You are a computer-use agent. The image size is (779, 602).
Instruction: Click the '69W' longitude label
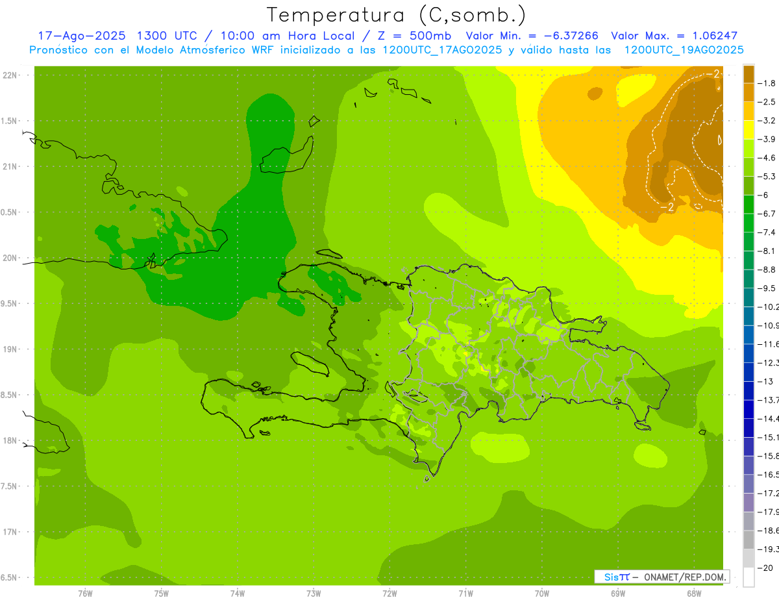(618, 593)
